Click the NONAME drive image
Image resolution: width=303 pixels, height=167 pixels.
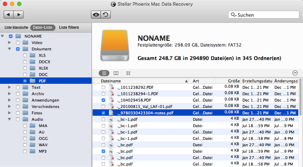[x=115, y=45]
